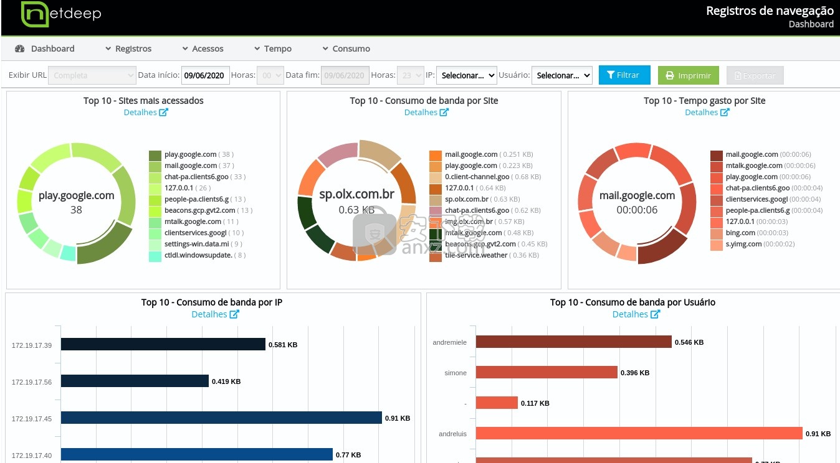Click the 172.19.17.45 bar (0.91 KB)
Screen dimensions: 840x463
[221, 418]
